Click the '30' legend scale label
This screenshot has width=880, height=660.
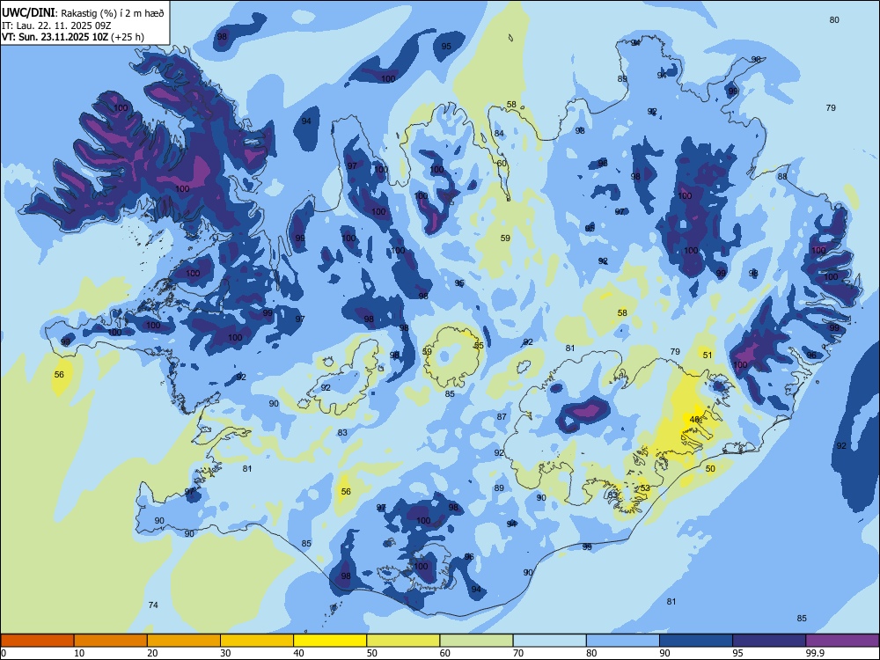pyautogui.click(x=225, y=653)
